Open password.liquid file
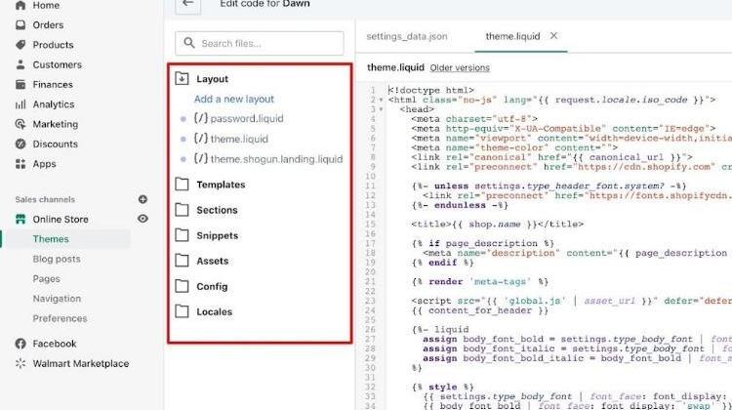The height and width of the screenshot is (410, 732). coord(238,119)
